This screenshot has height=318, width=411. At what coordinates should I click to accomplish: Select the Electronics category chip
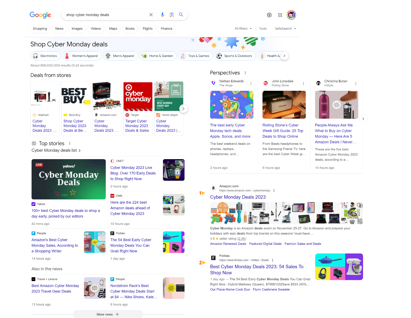coord(45,56)
